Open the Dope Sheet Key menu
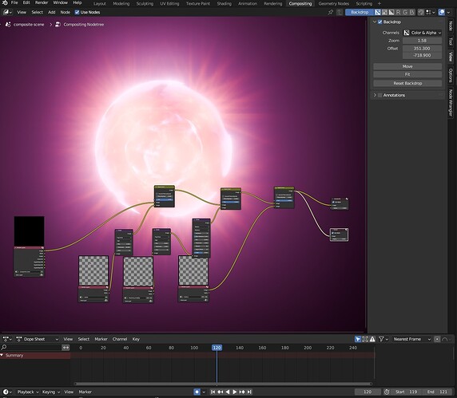The height and width of the screenshot is (398, 457). 136,339
